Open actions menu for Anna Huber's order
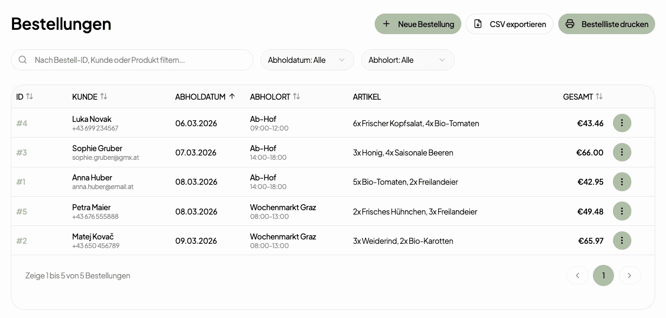666x318 pixels. (x=622, y=181)
